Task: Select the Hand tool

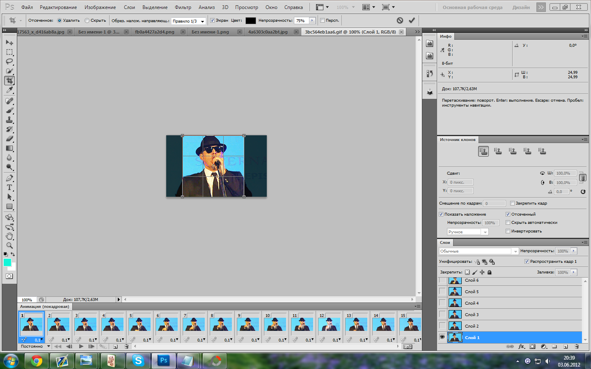Action: point(9,236)
